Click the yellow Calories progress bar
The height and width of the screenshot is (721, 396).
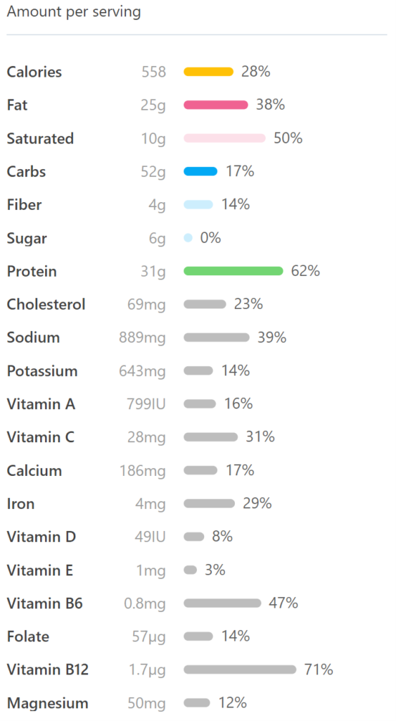pos(209,72)
